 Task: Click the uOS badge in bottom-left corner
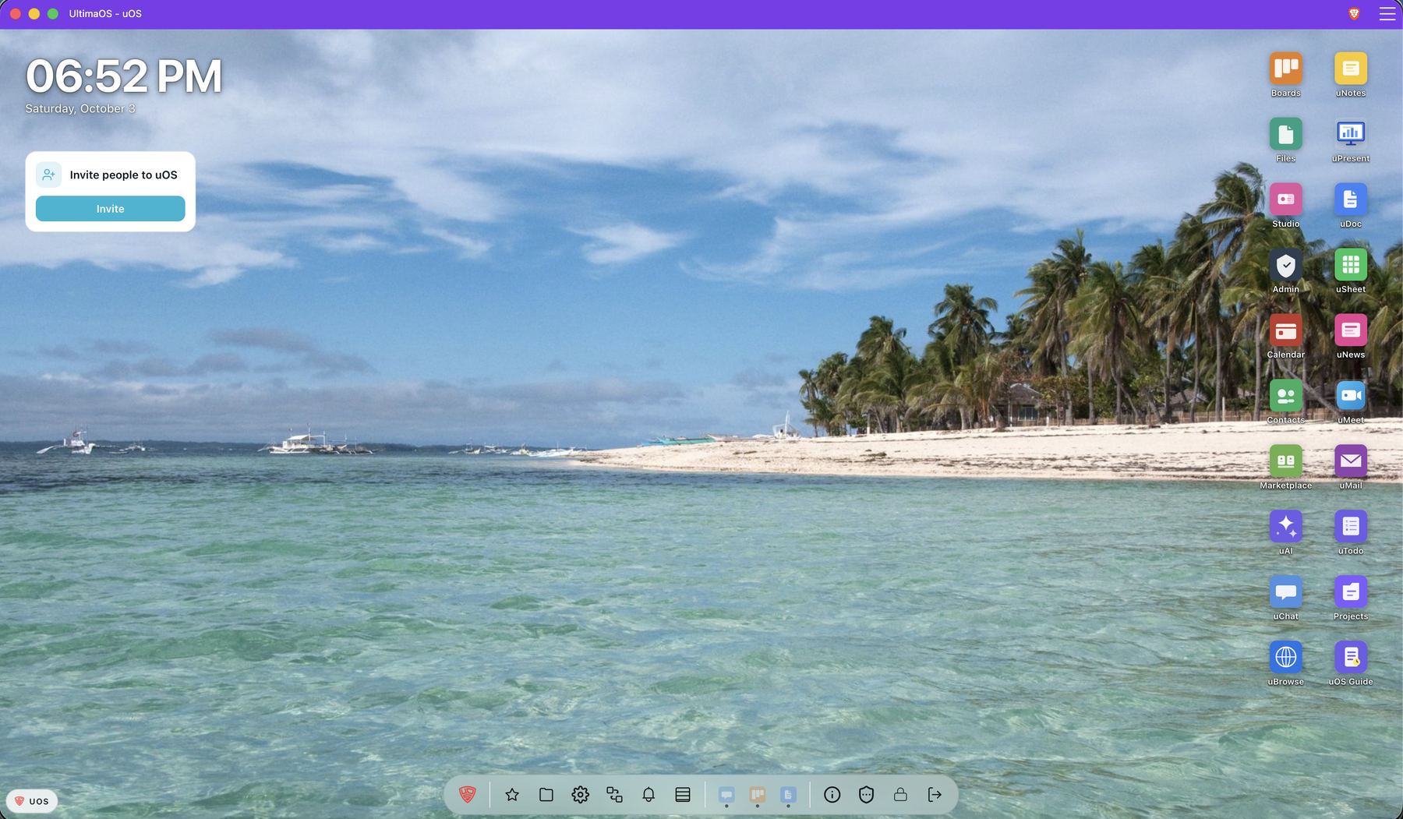pyautogui.click(x=32, y=801)
